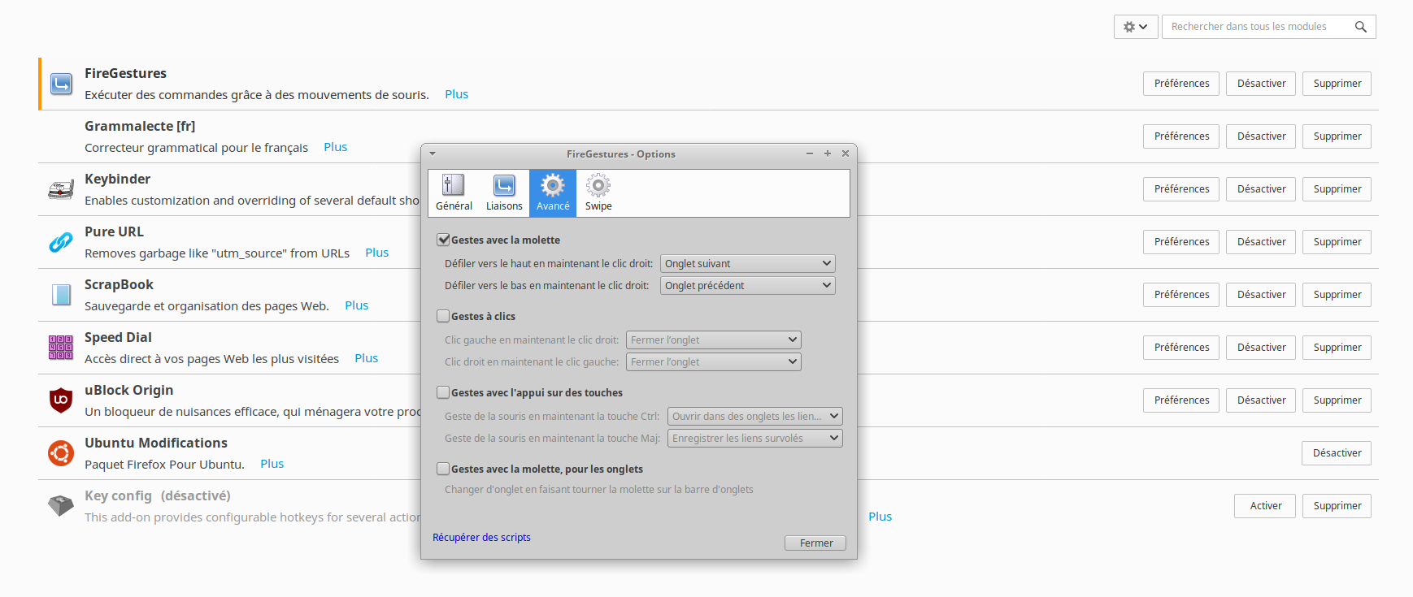Open the Maj key gesture dropdown
The height and width of the screenshot is (597, 1413).
tap(755, 438)
